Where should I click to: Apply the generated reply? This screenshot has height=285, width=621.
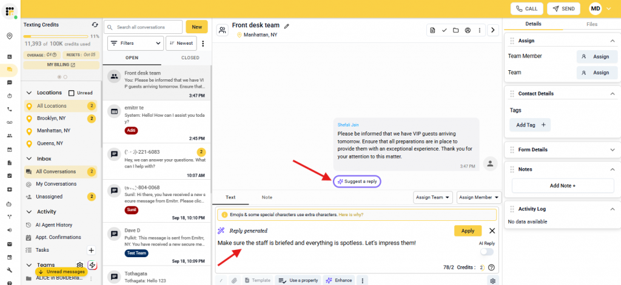468,231
